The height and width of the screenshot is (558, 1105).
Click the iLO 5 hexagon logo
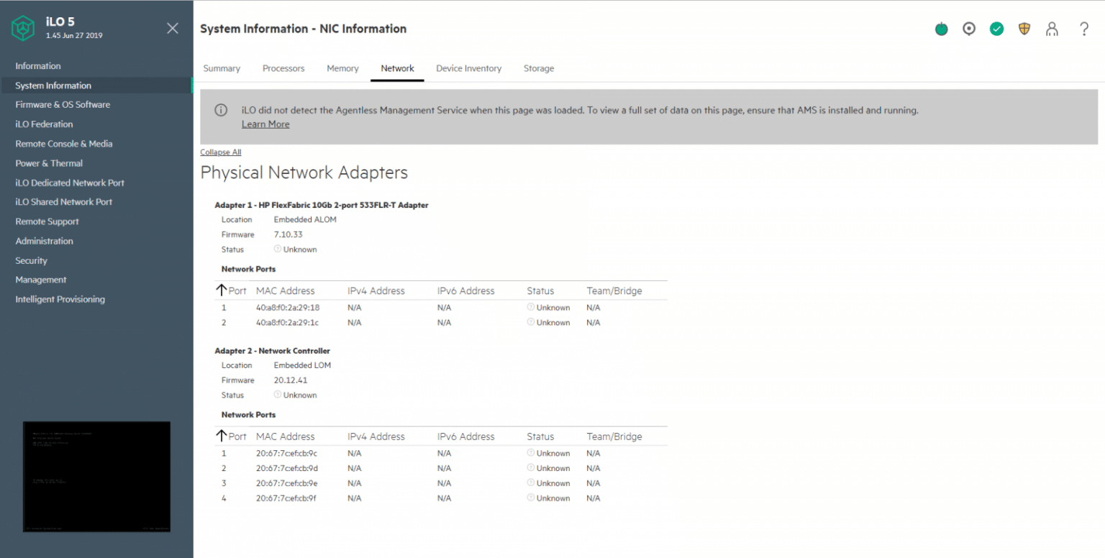click(23, 28)
